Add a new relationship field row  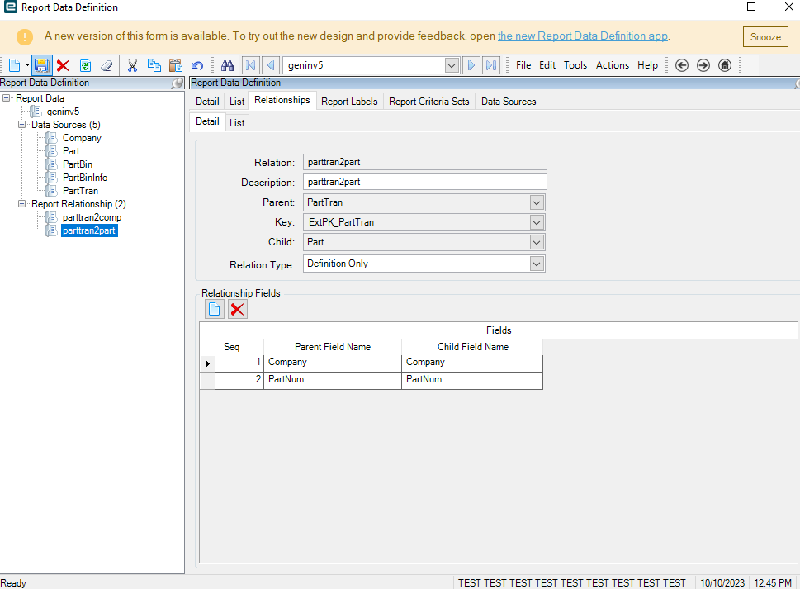(x=214, y=309)
